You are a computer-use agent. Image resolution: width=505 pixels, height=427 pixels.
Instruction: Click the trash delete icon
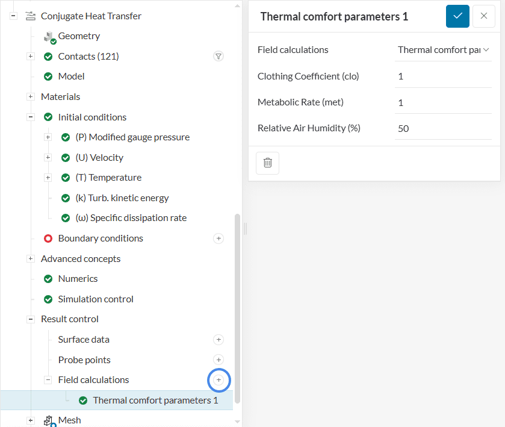(x=267, y=163)
